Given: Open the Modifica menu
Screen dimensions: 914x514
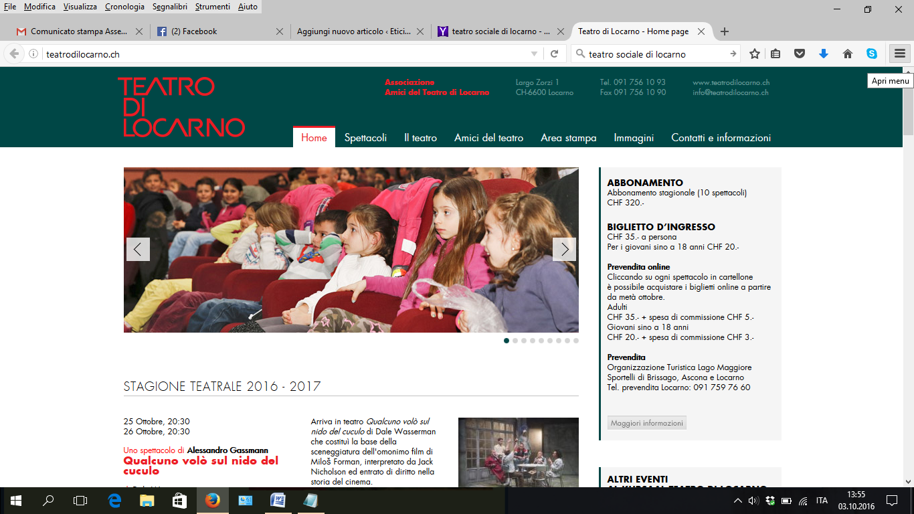Looking at the screenshot, I should coord(39,7).
